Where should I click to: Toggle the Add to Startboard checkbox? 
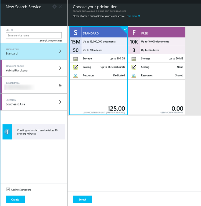coord(8,189)
